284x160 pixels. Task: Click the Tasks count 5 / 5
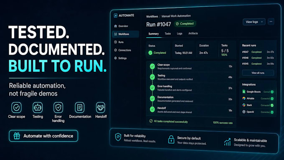click(225, 51)
